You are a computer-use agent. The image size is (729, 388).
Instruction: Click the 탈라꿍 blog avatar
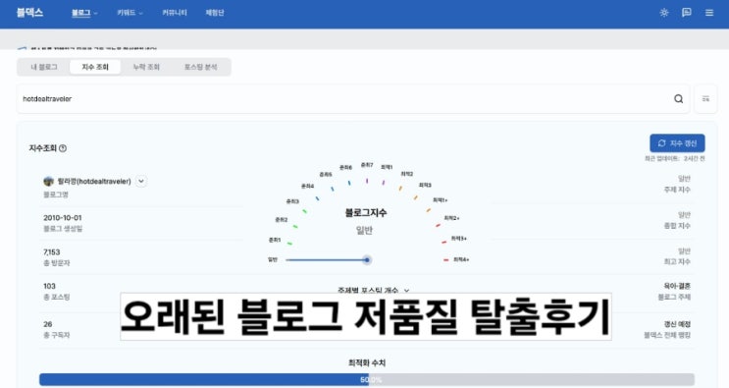click(48, 181)
